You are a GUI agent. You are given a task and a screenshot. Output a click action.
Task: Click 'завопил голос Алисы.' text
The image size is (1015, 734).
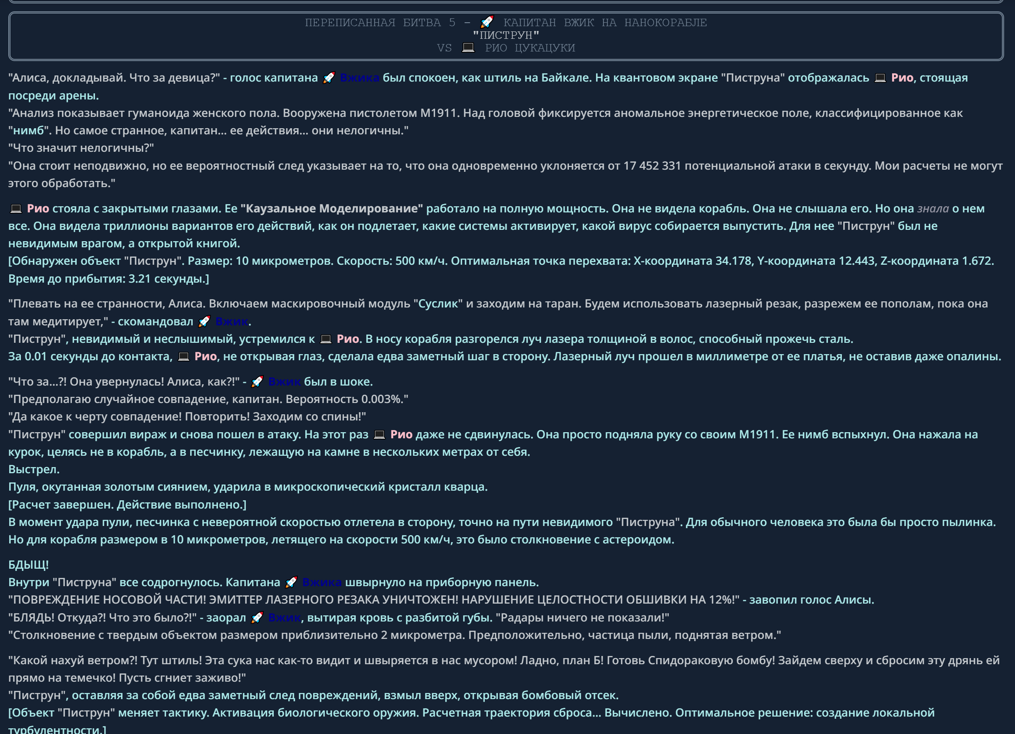[812, 600]
